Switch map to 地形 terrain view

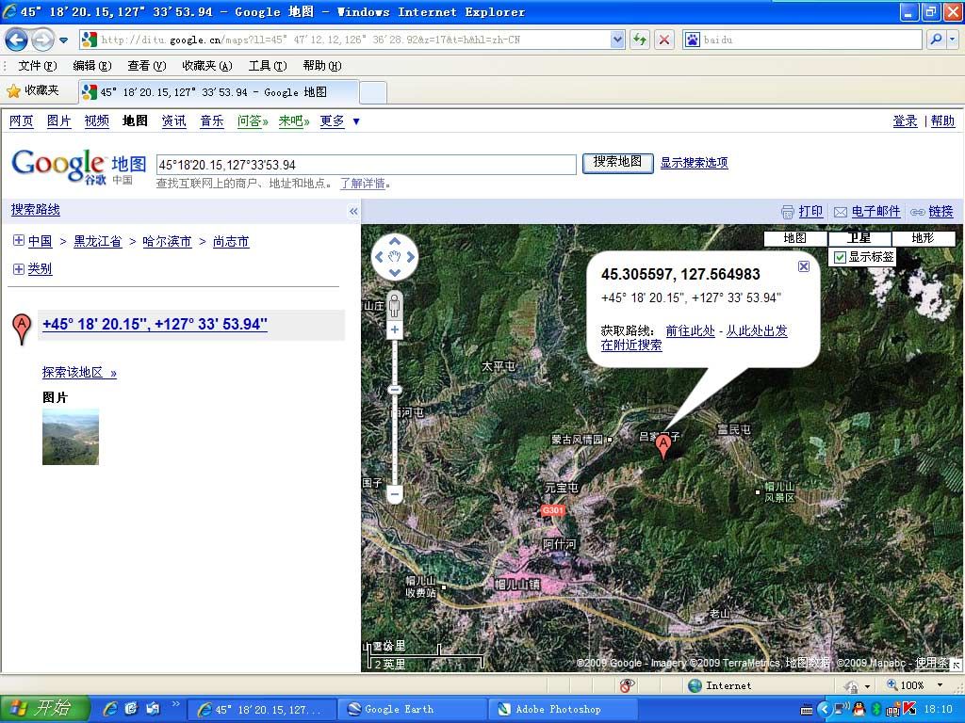pyautogui.click(x=923, y=238)
